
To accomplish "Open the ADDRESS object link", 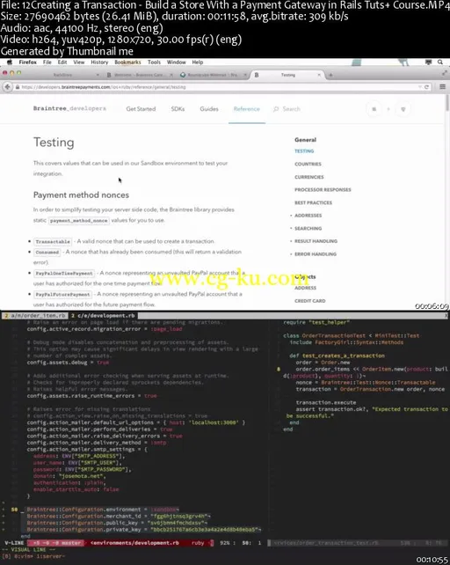I will (305, 288).
